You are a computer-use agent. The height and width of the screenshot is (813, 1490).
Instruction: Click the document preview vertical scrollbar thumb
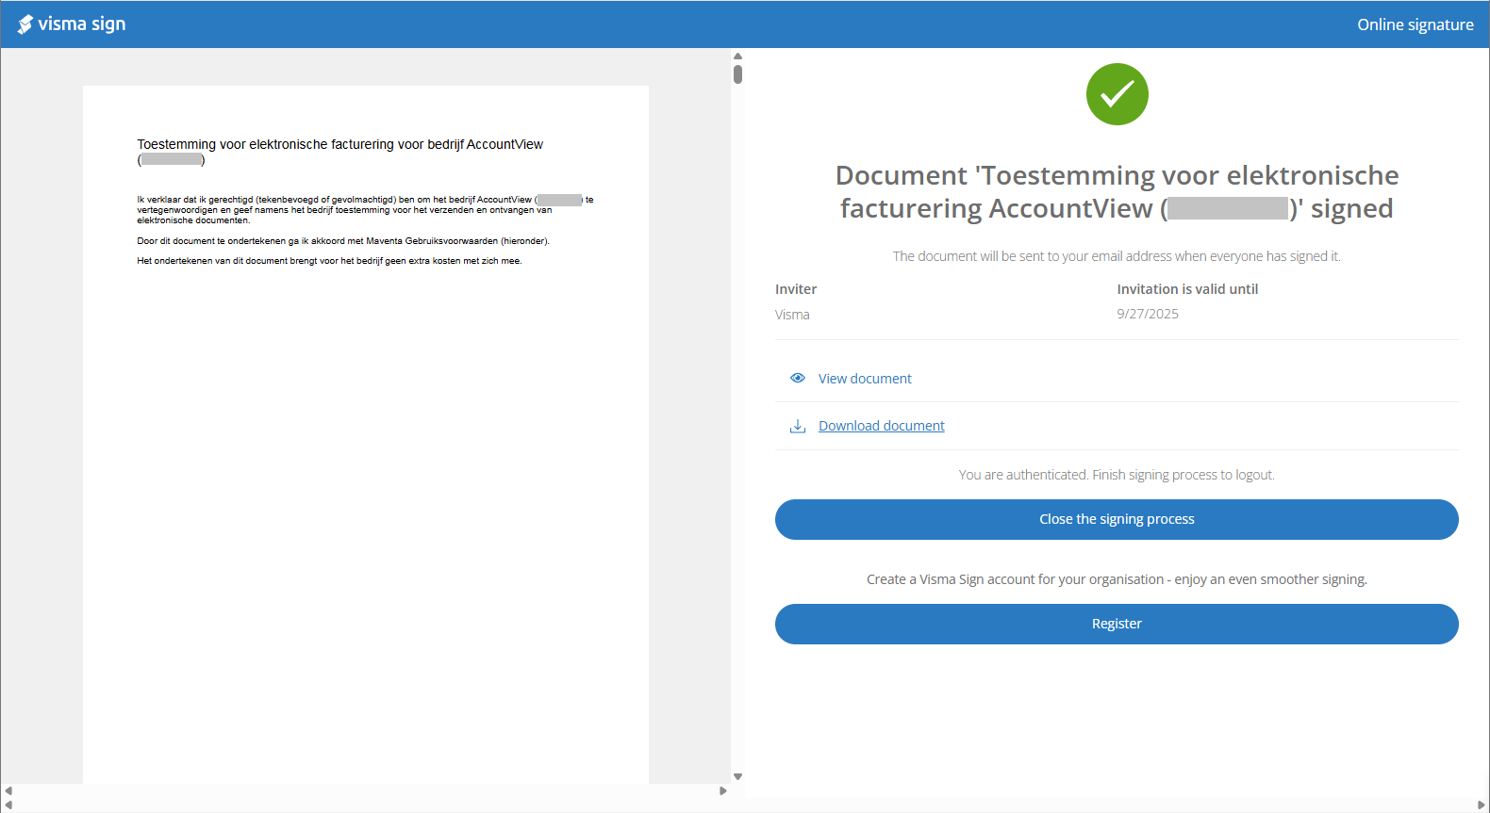(737, 73)
